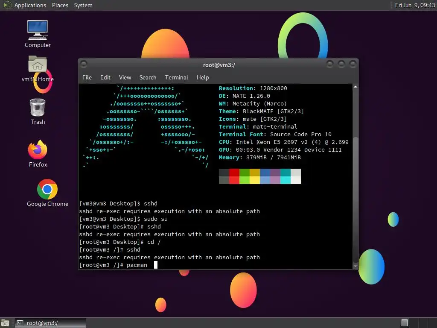Click the 'WM: Metacity (Marco)' line
The image size is (437, 328).
253,103
